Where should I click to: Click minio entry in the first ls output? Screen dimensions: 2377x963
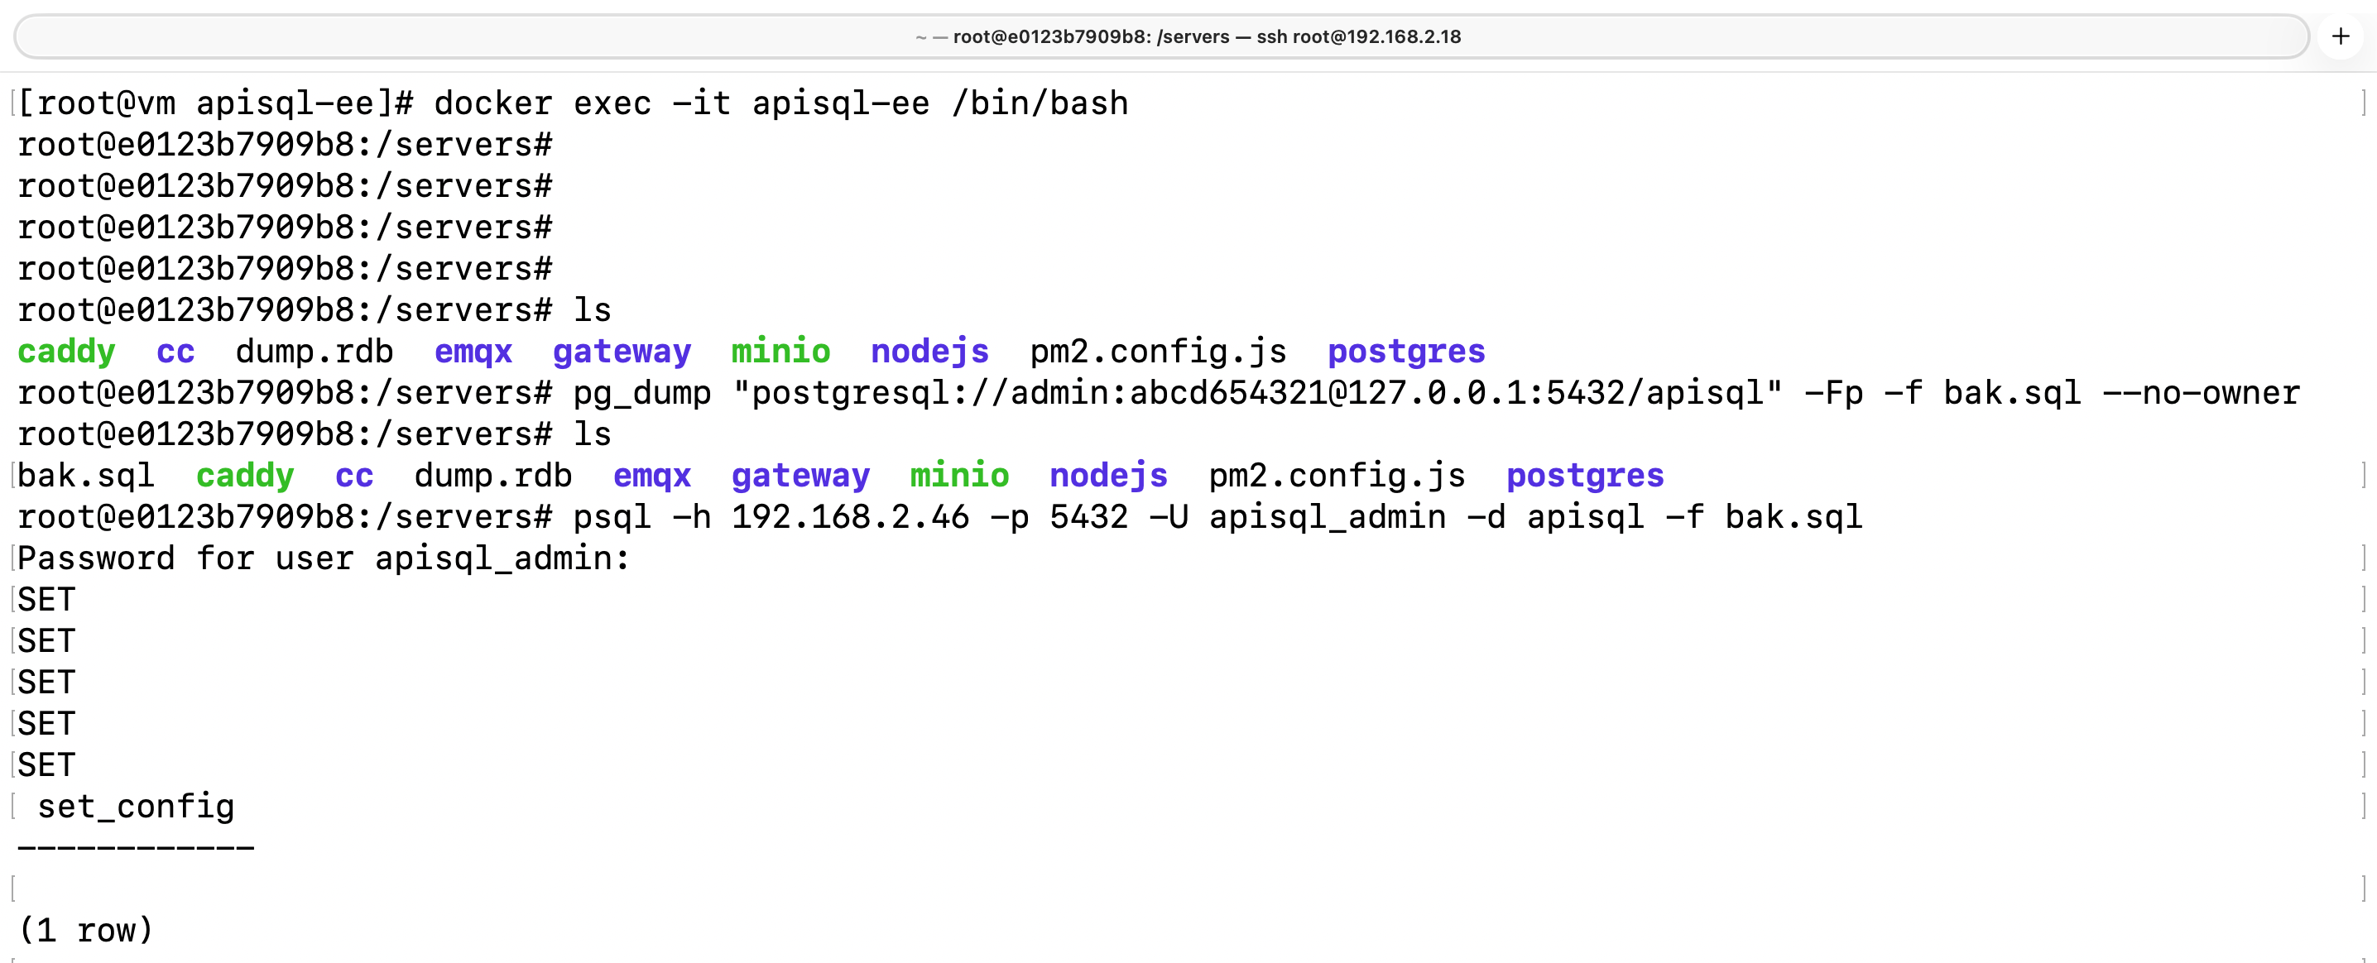[x=780, y=352]
